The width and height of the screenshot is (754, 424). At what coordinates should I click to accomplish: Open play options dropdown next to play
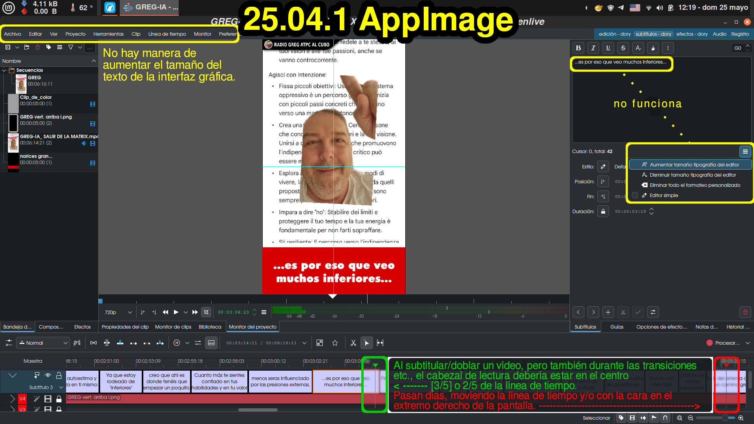[186, 313]
